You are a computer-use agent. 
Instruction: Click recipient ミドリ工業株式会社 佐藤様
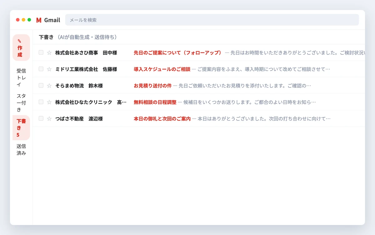point(86,69)
